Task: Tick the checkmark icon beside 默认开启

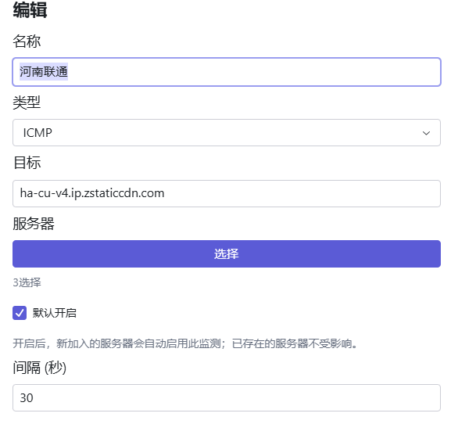Action: pyautogui.click(x=20, y=313)
